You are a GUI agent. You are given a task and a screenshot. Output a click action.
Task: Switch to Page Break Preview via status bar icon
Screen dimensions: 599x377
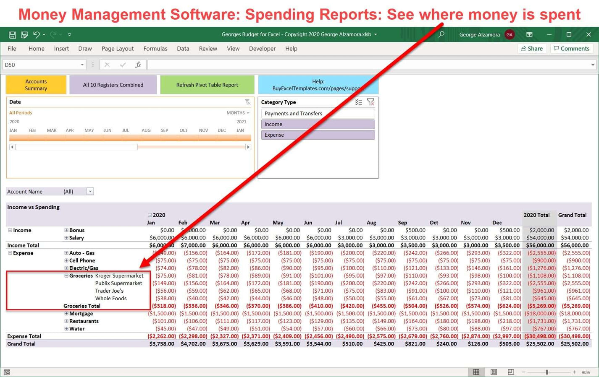coord(511,372)
